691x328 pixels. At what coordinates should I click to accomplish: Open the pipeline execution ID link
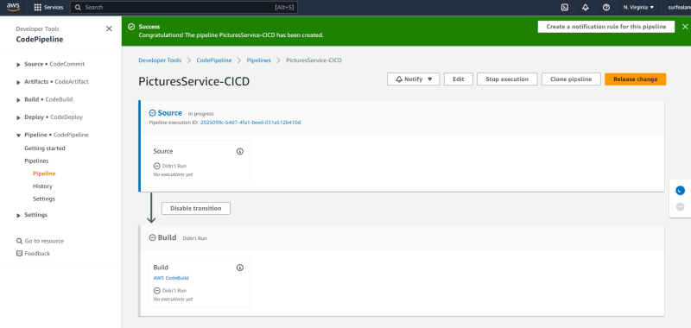(x=250, y=123)
